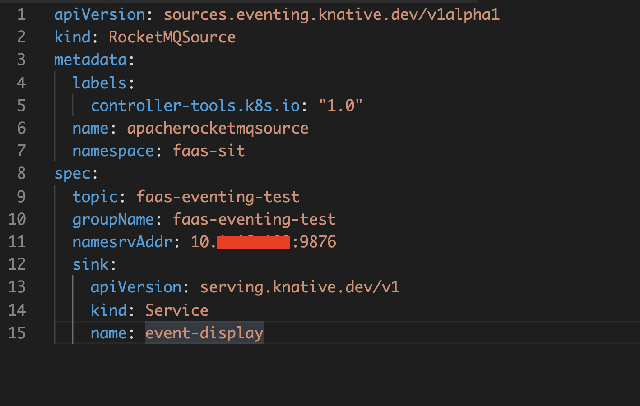Click the groupName key
Viewport: 640px width, 406px height.
click(x=113, y=219)
